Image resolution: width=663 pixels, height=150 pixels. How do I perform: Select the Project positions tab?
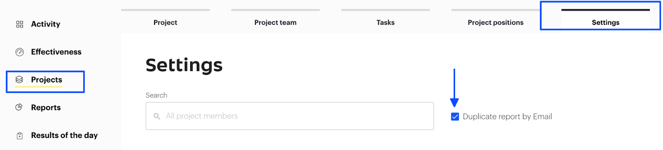(x=496, y=22)
